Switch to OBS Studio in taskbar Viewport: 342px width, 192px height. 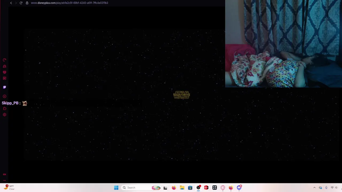point(198,188)
